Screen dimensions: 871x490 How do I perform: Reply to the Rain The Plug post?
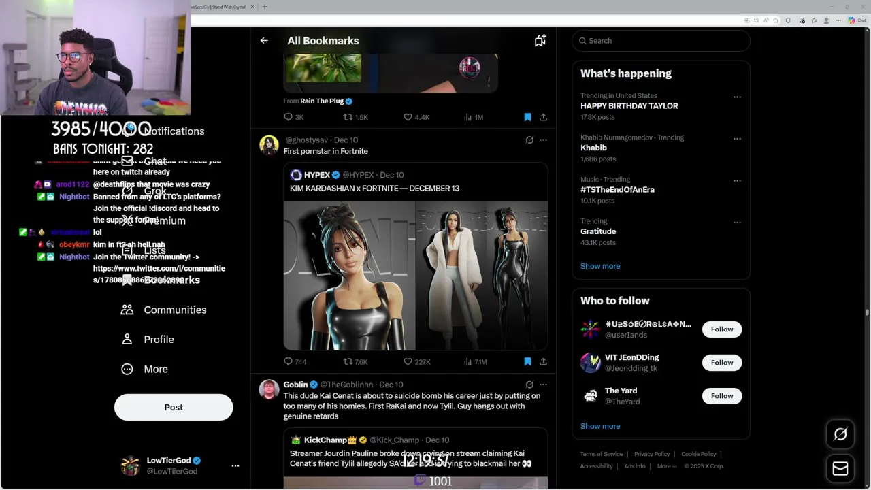(x=294, y=117)
